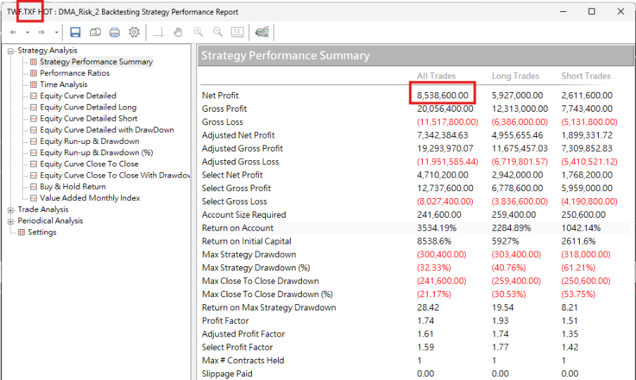Click the All Trades column header
636x380 pixels.
[436, 76]
